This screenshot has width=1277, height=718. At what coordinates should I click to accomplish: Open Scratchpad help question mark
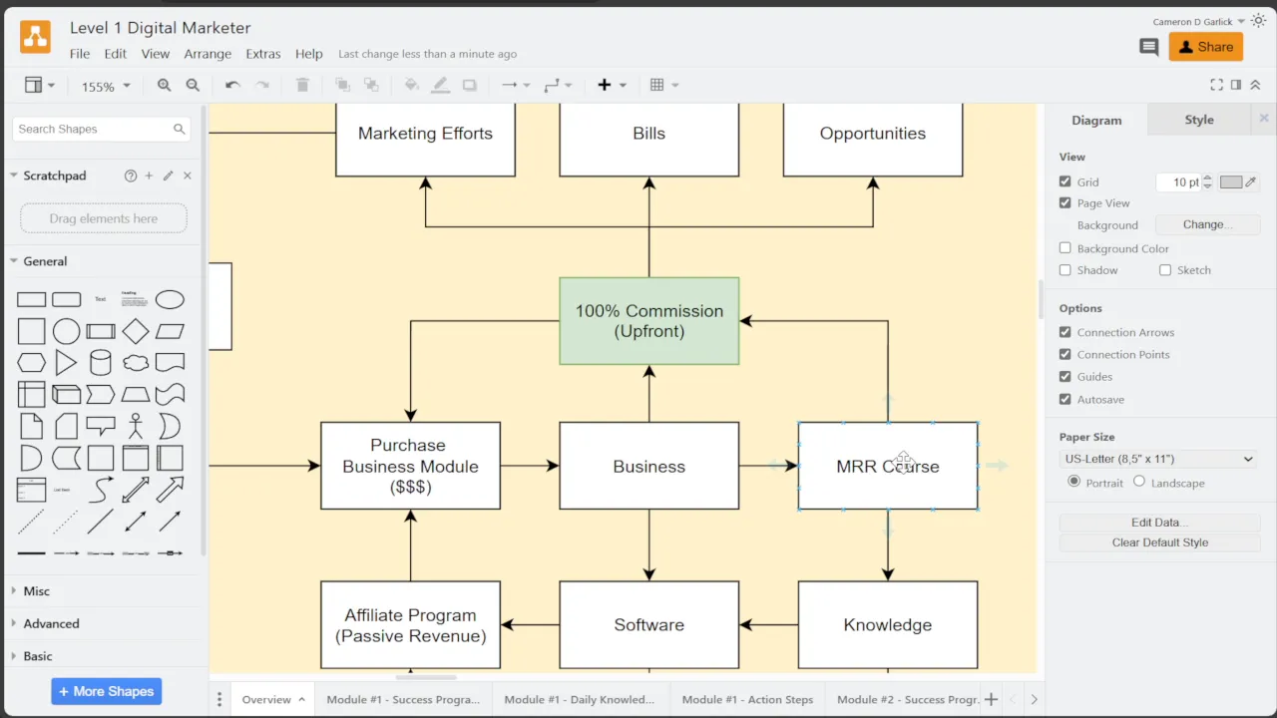click(130, 176)
